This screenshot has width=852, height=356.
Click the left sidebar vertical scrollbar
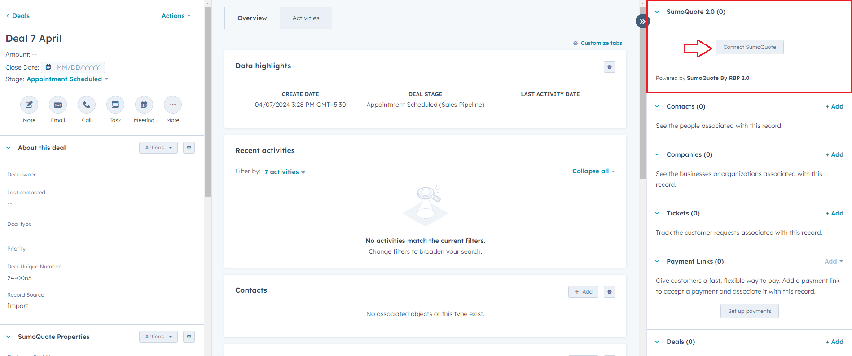pyautogui.click(x=207, y=102)
